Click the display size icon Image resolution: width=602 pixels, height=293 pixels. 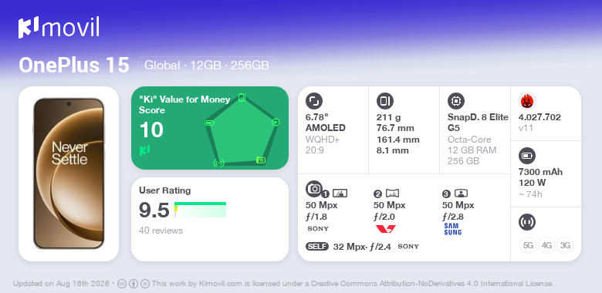point(314,101)
